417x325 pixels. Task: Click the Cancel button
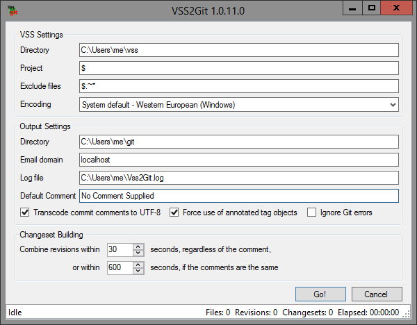click(x=377, y=294)
